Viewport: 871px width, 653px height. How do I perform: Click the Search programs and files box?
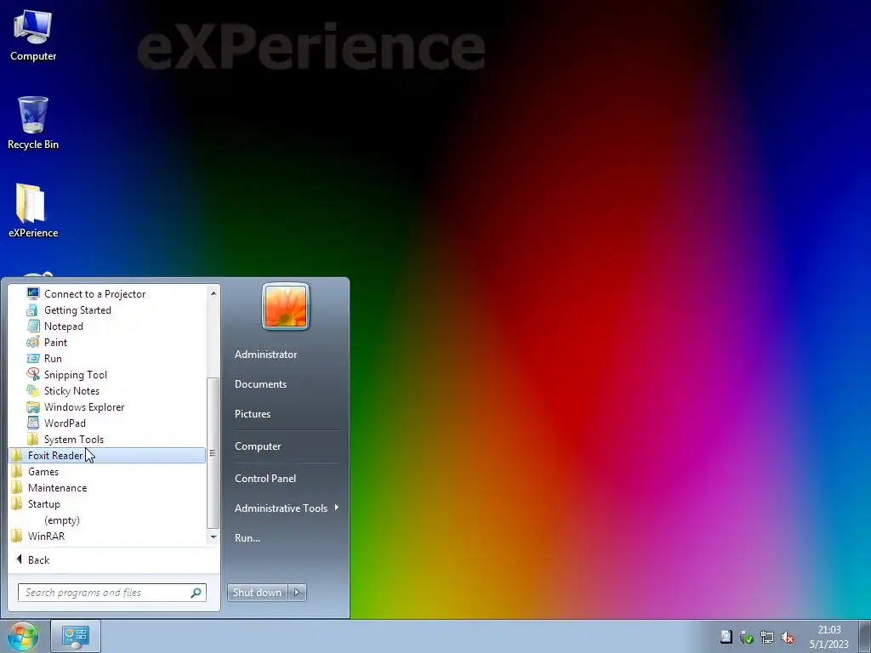click(112, 593)
